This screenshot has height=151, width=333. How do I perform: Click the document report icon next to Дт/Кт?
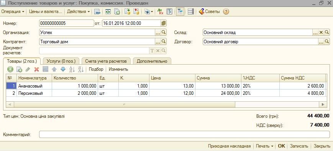point(169,11)
